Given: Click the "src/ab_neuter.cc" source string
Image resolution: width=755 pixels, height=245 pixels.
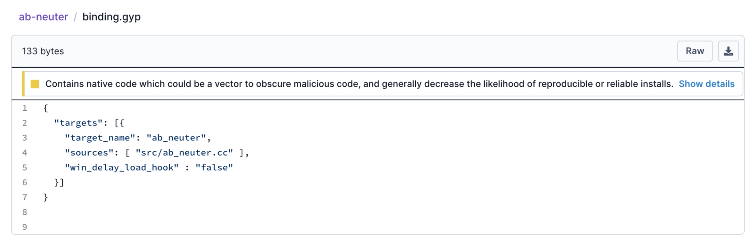Looking at the screenshot, I should [185, 153].
